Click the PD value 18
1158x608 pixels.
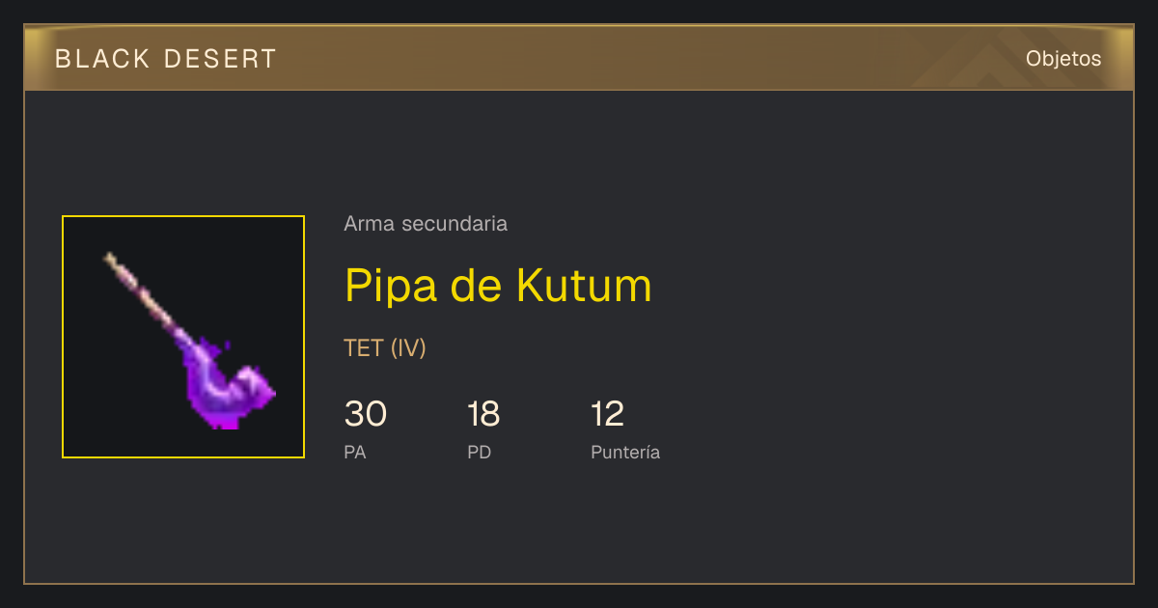pos(483,414)
